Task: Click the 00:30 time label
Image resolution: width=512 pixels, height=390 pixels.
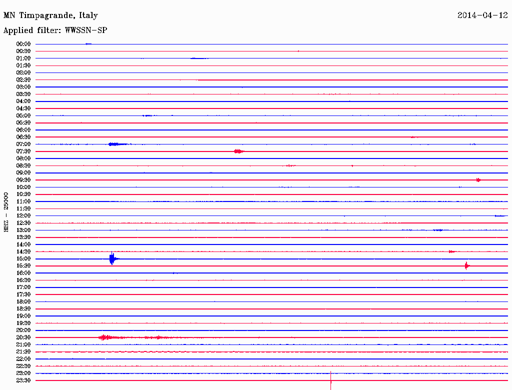Action: (x=23, y=51)
